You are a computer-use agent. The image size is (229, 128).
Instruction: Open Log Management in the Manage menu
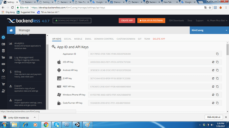click(26, 60)
